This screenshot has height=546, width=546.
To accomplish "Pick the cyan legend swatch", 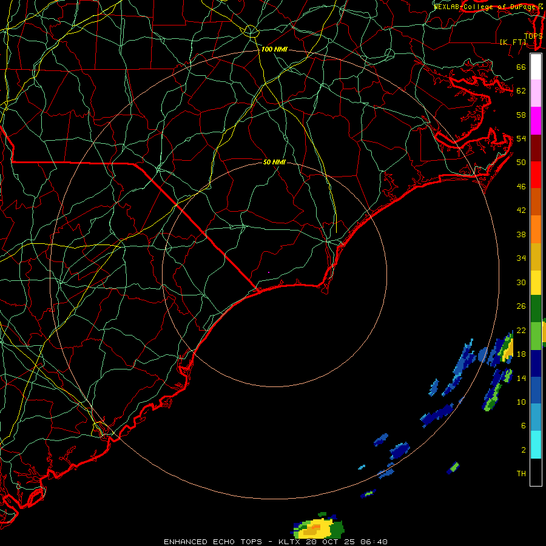I will point(536,445).
